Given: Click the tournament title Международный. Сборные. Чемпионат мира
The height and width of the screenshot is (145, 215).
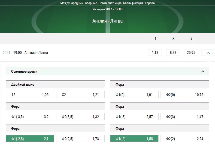Looking at the screenshot, I should click(107, 3).
